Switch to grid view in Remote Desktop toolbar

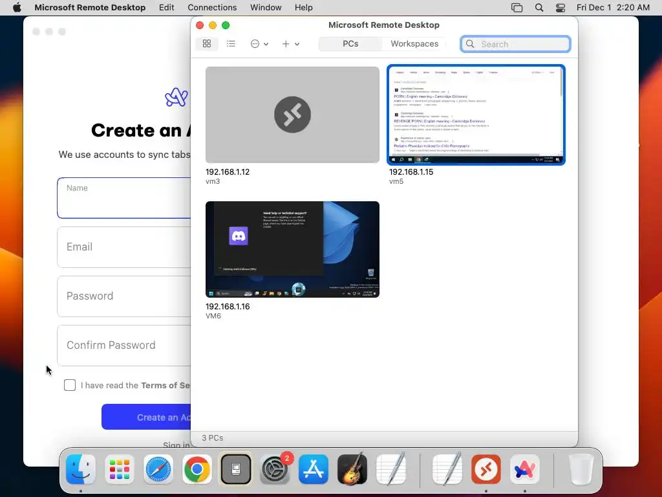tap(207, 44)
